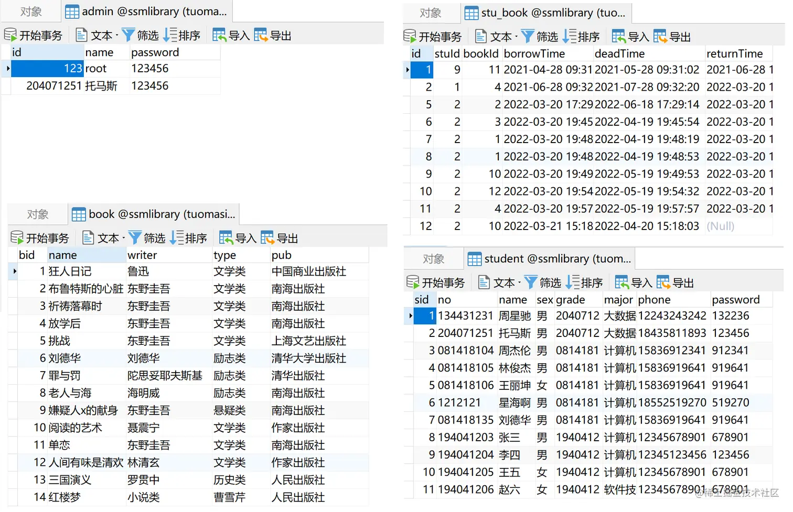Expand Text dropdown arrow in admin window

point(117,36)
